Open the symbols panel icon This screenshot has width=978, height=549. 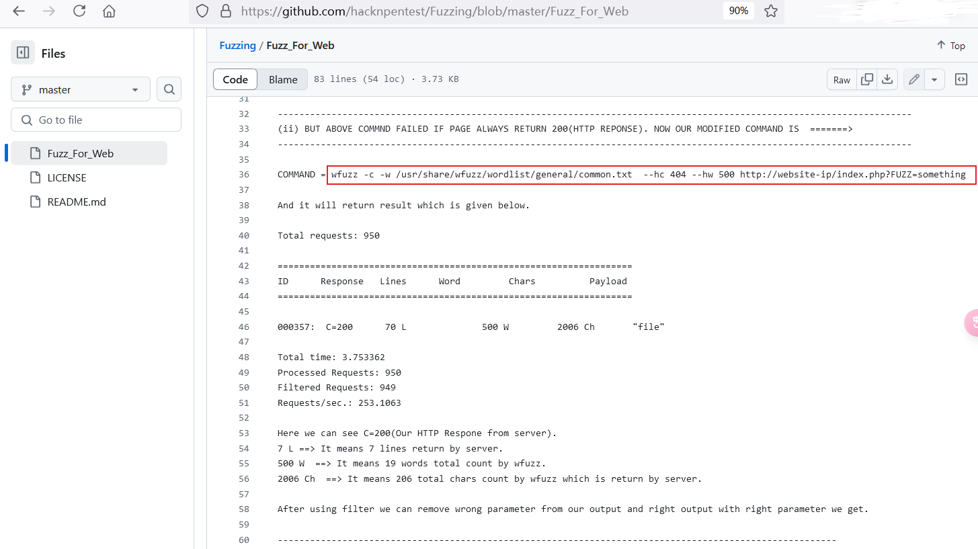click(x=961, y=79)
